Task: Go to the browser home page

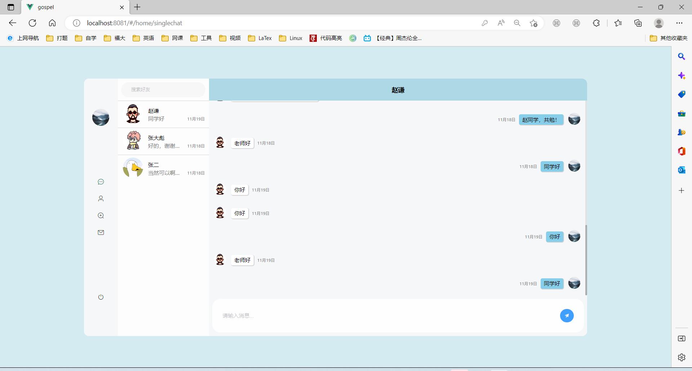Action: [x=52, y=23]
